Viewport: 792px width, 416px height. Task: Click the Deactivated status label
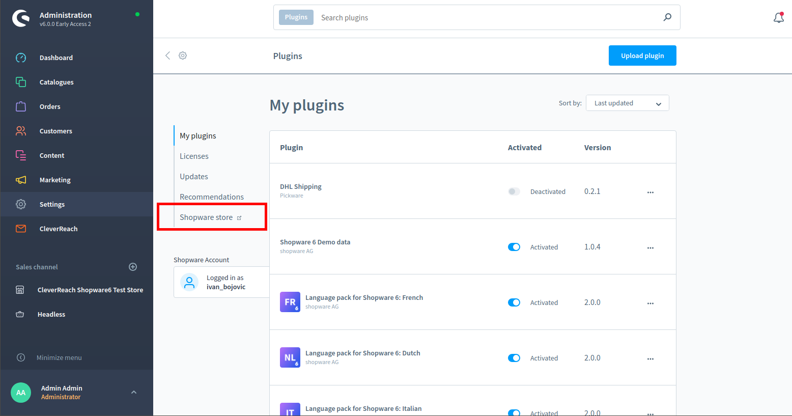tap(548, 191)
